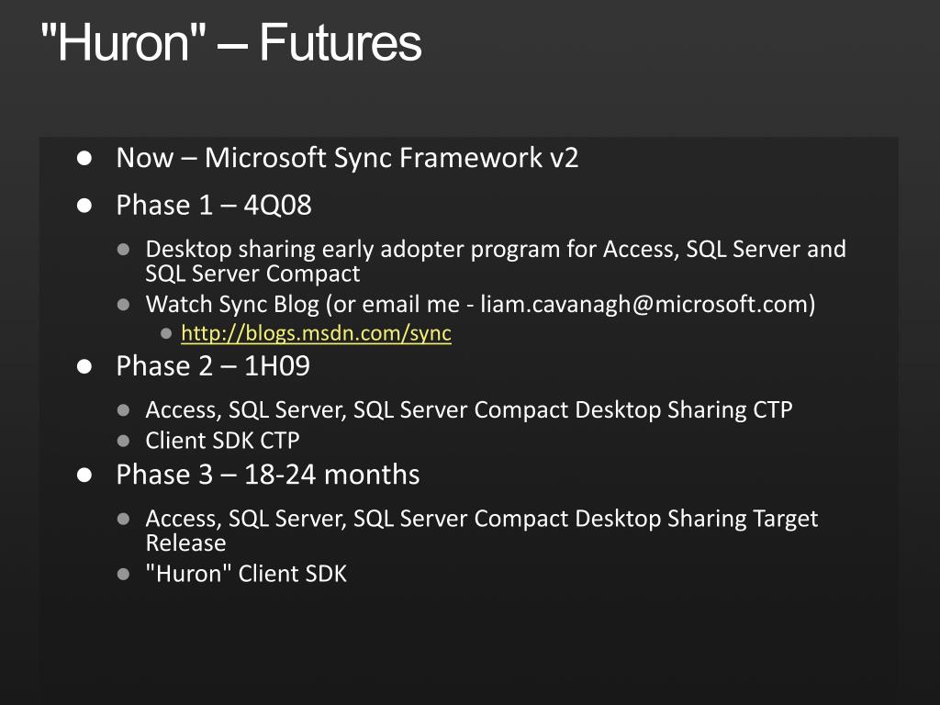940x705 pixels.
Task: Click the white bullet beside Phase 1
Action: (84, 206)
